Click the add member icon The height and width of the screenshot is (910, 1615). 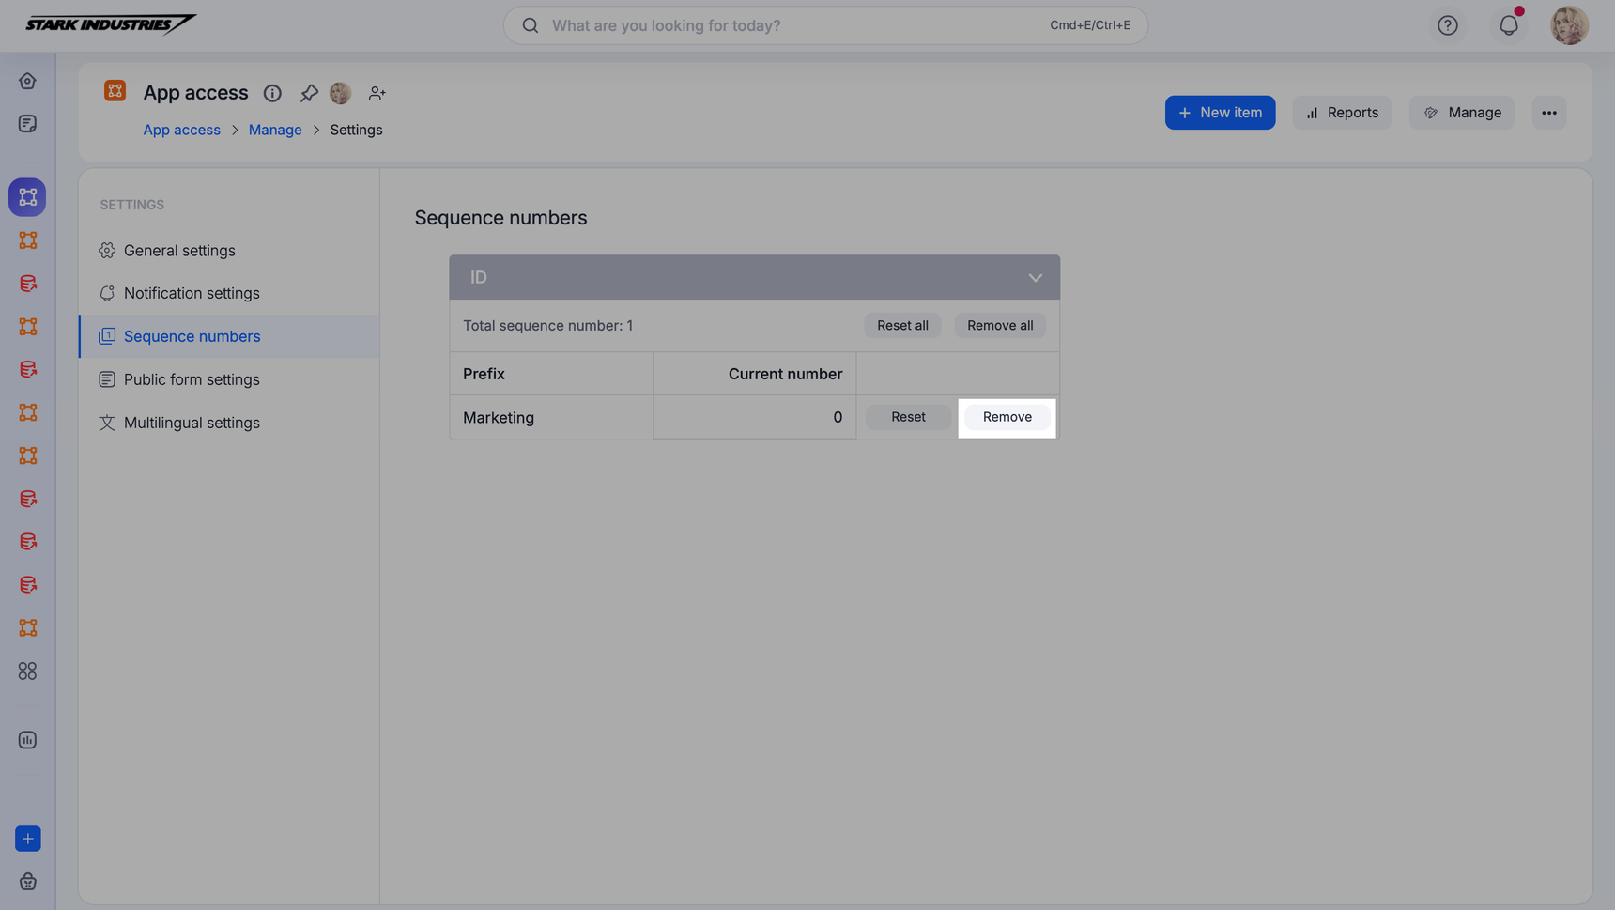[377, 93]
